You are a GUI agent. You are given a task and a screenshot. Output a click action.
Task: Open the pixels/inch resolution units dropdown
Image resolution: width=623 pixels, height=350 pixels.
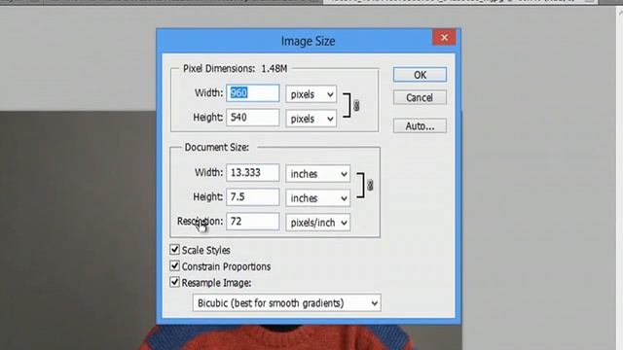pos(318,223)
